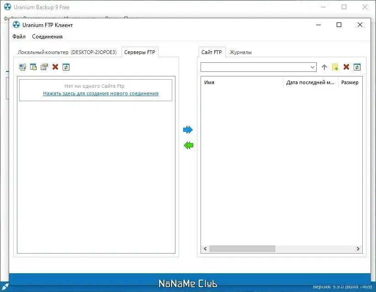The image size is (376, 292).
Task: Click the scrollbar's right arrow
Action: [358, 249]
